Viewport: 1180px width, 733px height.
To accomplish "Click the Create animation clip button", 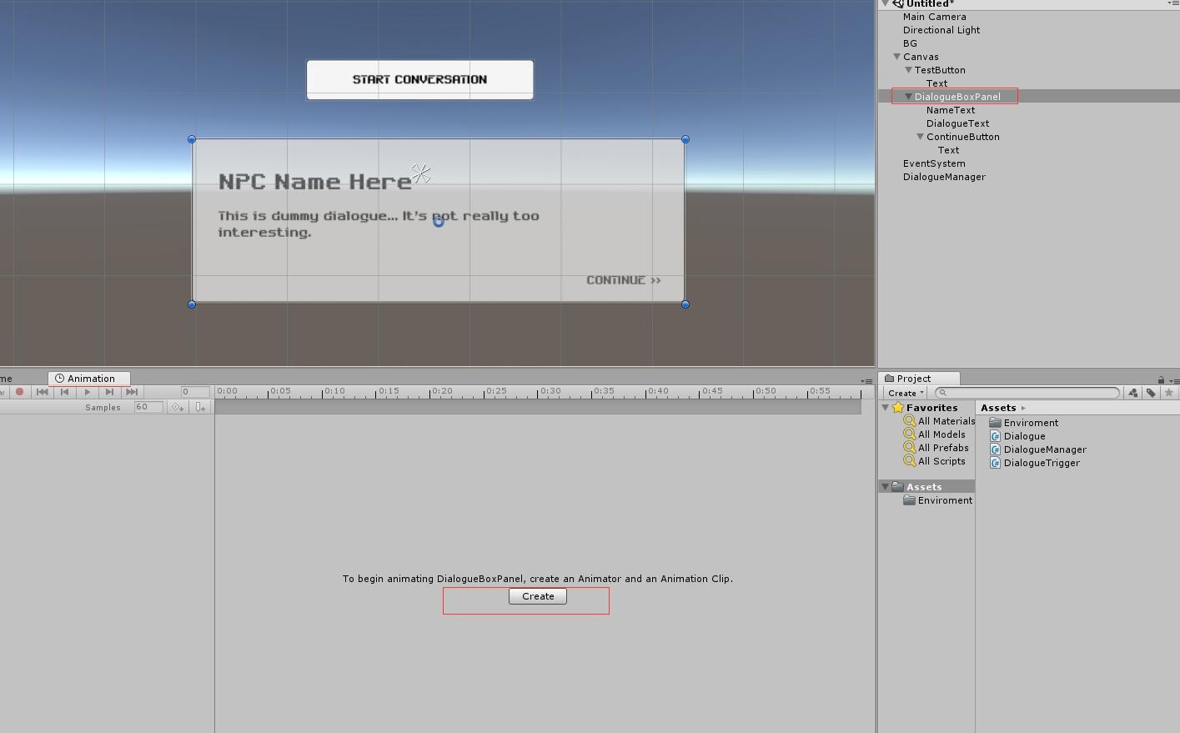I will pyautogui.click(x=538, y=596).
